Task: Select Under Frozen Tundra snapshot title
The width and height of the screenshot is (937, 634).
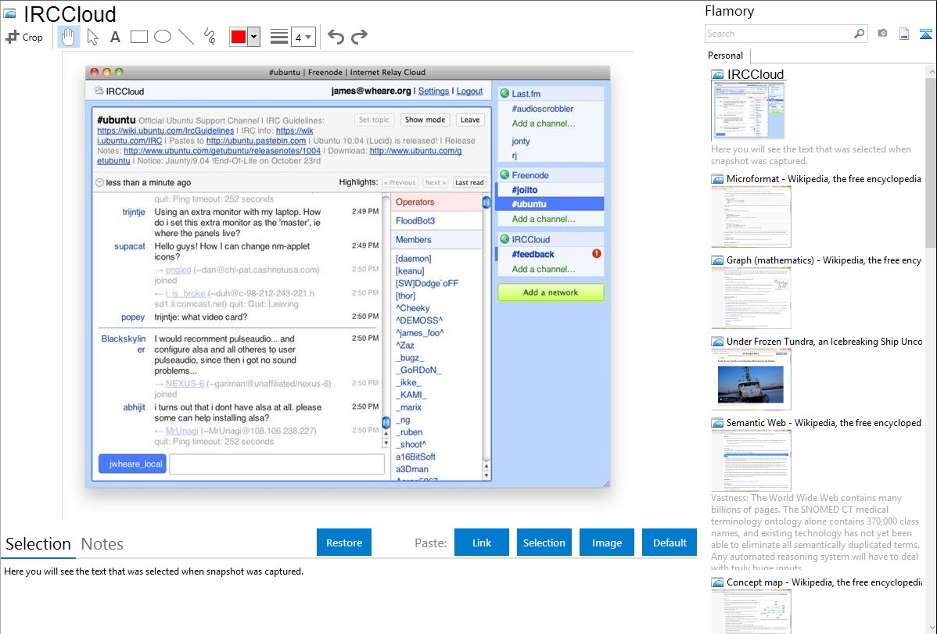Action: 824,341
